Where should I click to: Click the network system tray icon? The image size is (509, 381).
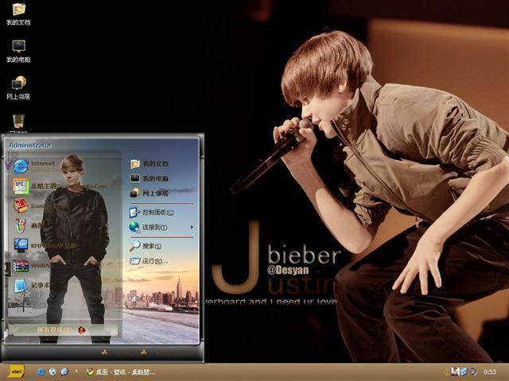[464, 371]
